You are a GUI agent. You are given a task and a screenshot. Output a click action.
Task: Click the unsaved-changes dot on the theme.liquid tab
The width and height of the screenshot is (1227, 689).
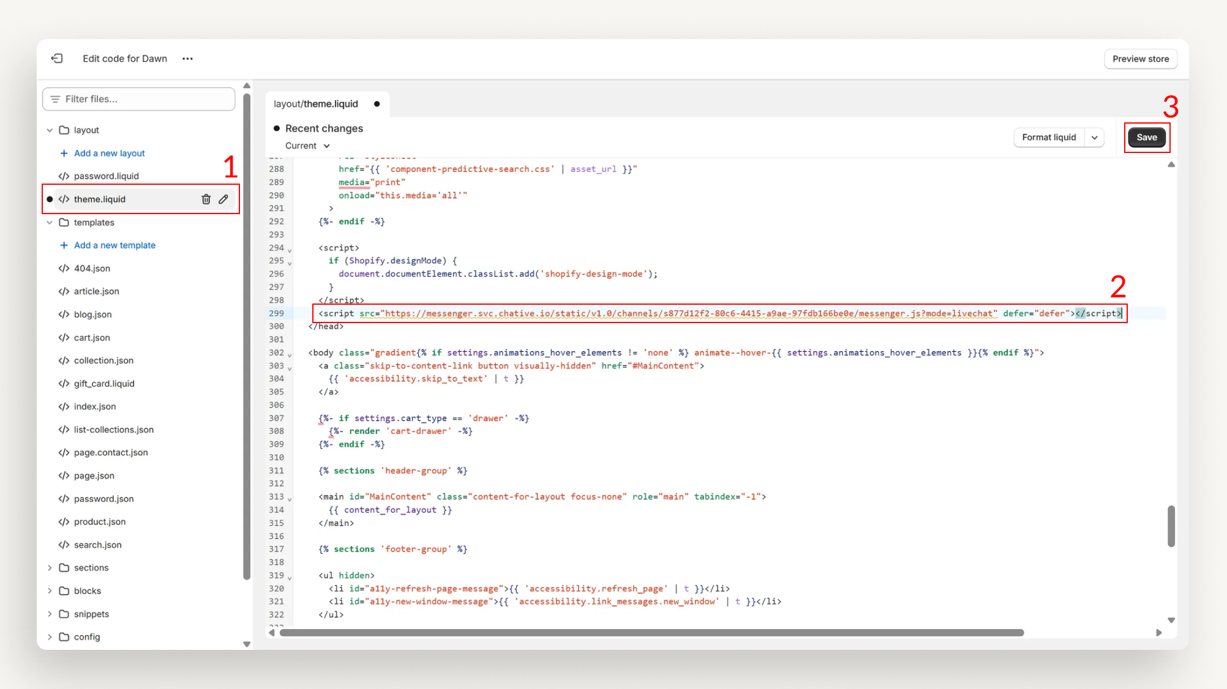tap(377, 104)
